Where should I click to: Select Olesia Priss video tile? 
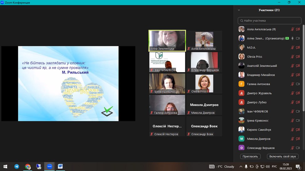204,83
